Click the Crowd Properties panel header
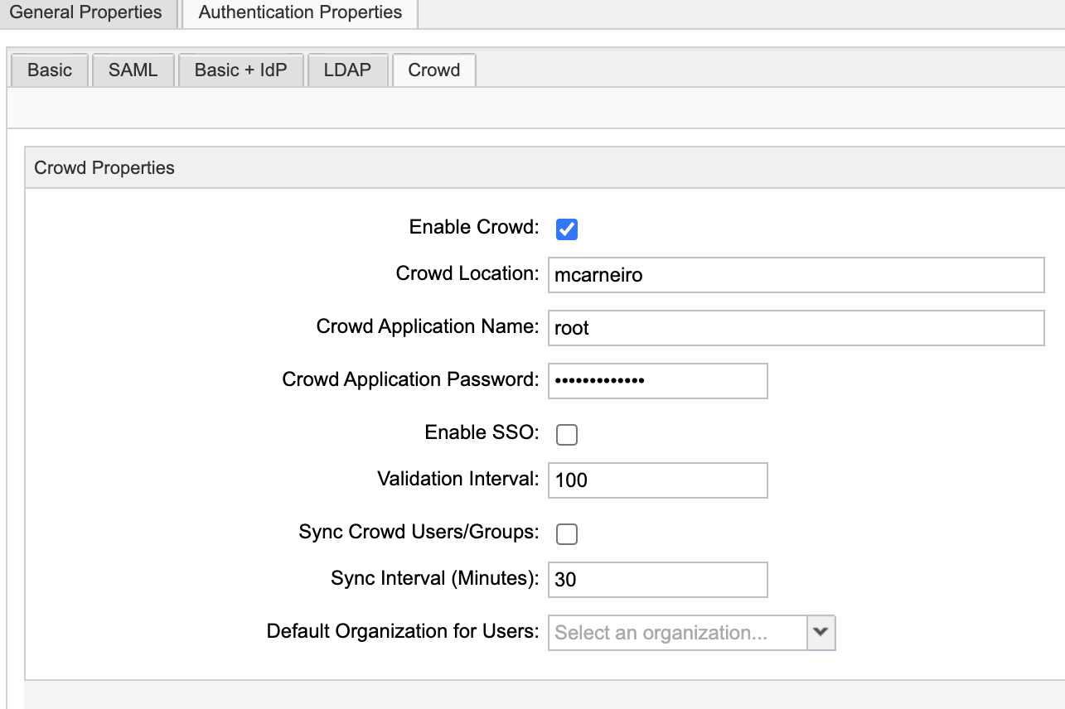 coord(545,168)
